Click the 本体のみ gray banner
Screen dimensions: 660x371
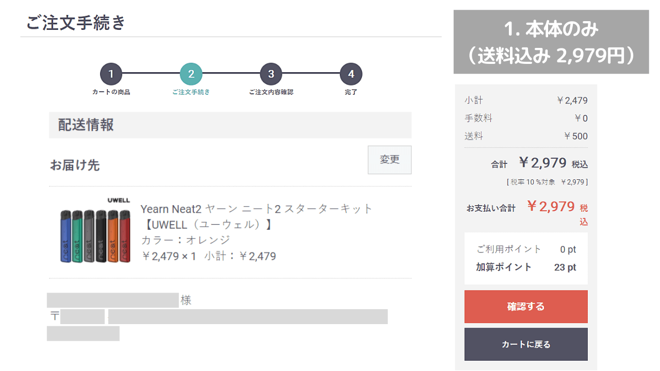point(551,42)
